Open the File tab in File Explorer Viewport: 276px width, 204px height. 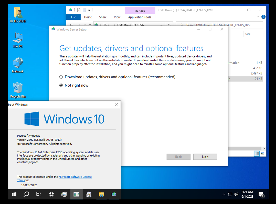coord(73,17)
